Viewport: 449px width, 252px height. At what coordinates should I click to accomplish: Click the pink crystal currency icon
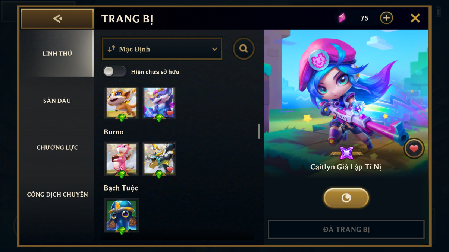pos(342,18)
